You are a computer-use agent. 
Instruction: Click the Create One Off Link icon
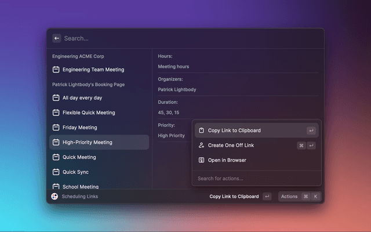[x=201, y=146]
